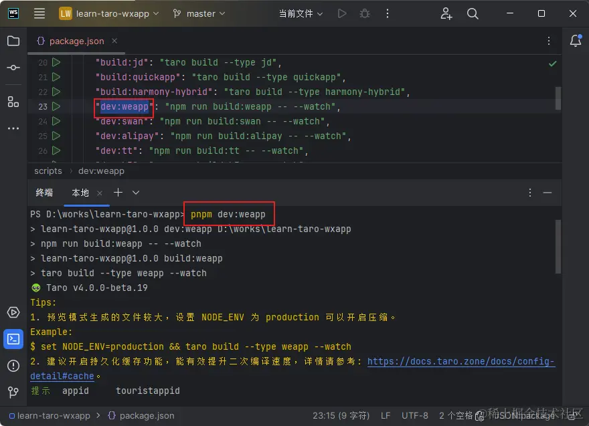Open the master branch dropdown
Screen dimensions: 589x426
click(x=199, y=14)
